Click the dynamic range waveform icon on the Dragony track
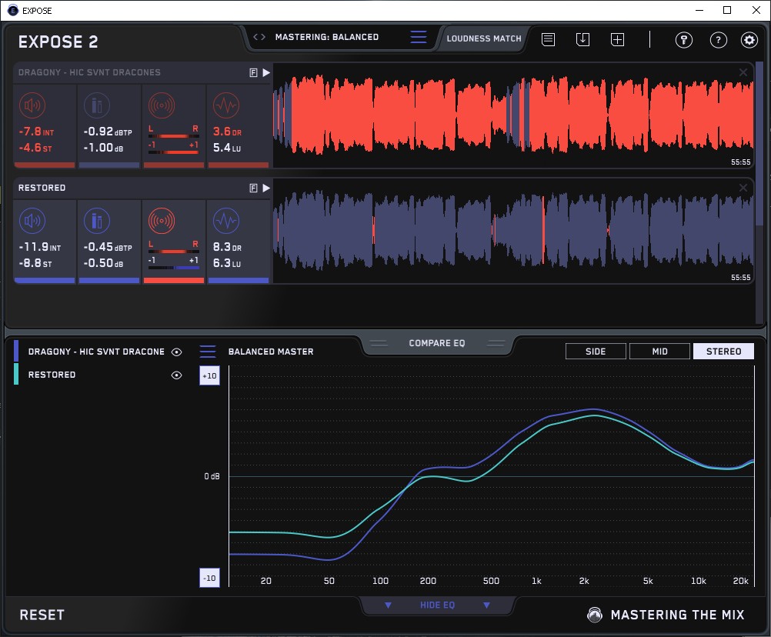This screenshot has width=771, height=637. 226,105
